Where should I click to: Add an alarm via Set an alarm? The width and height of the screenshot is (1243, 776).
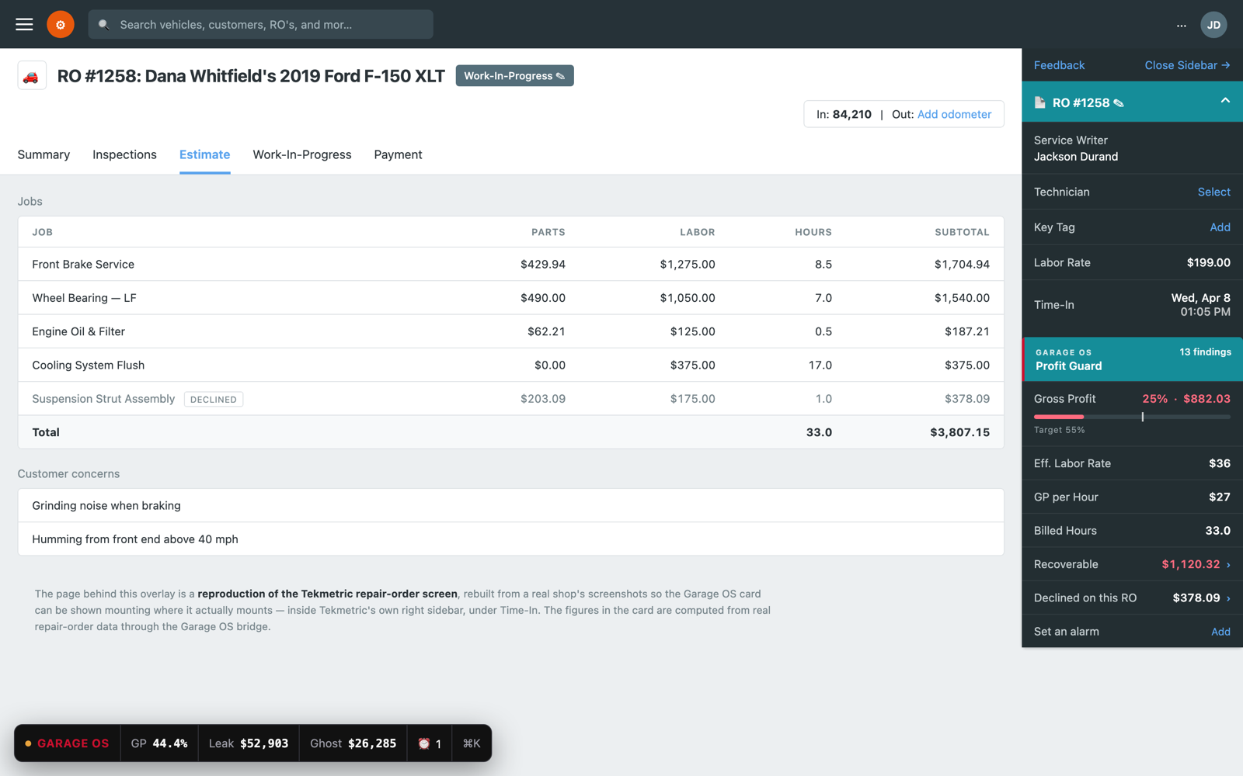[1220, 632]
